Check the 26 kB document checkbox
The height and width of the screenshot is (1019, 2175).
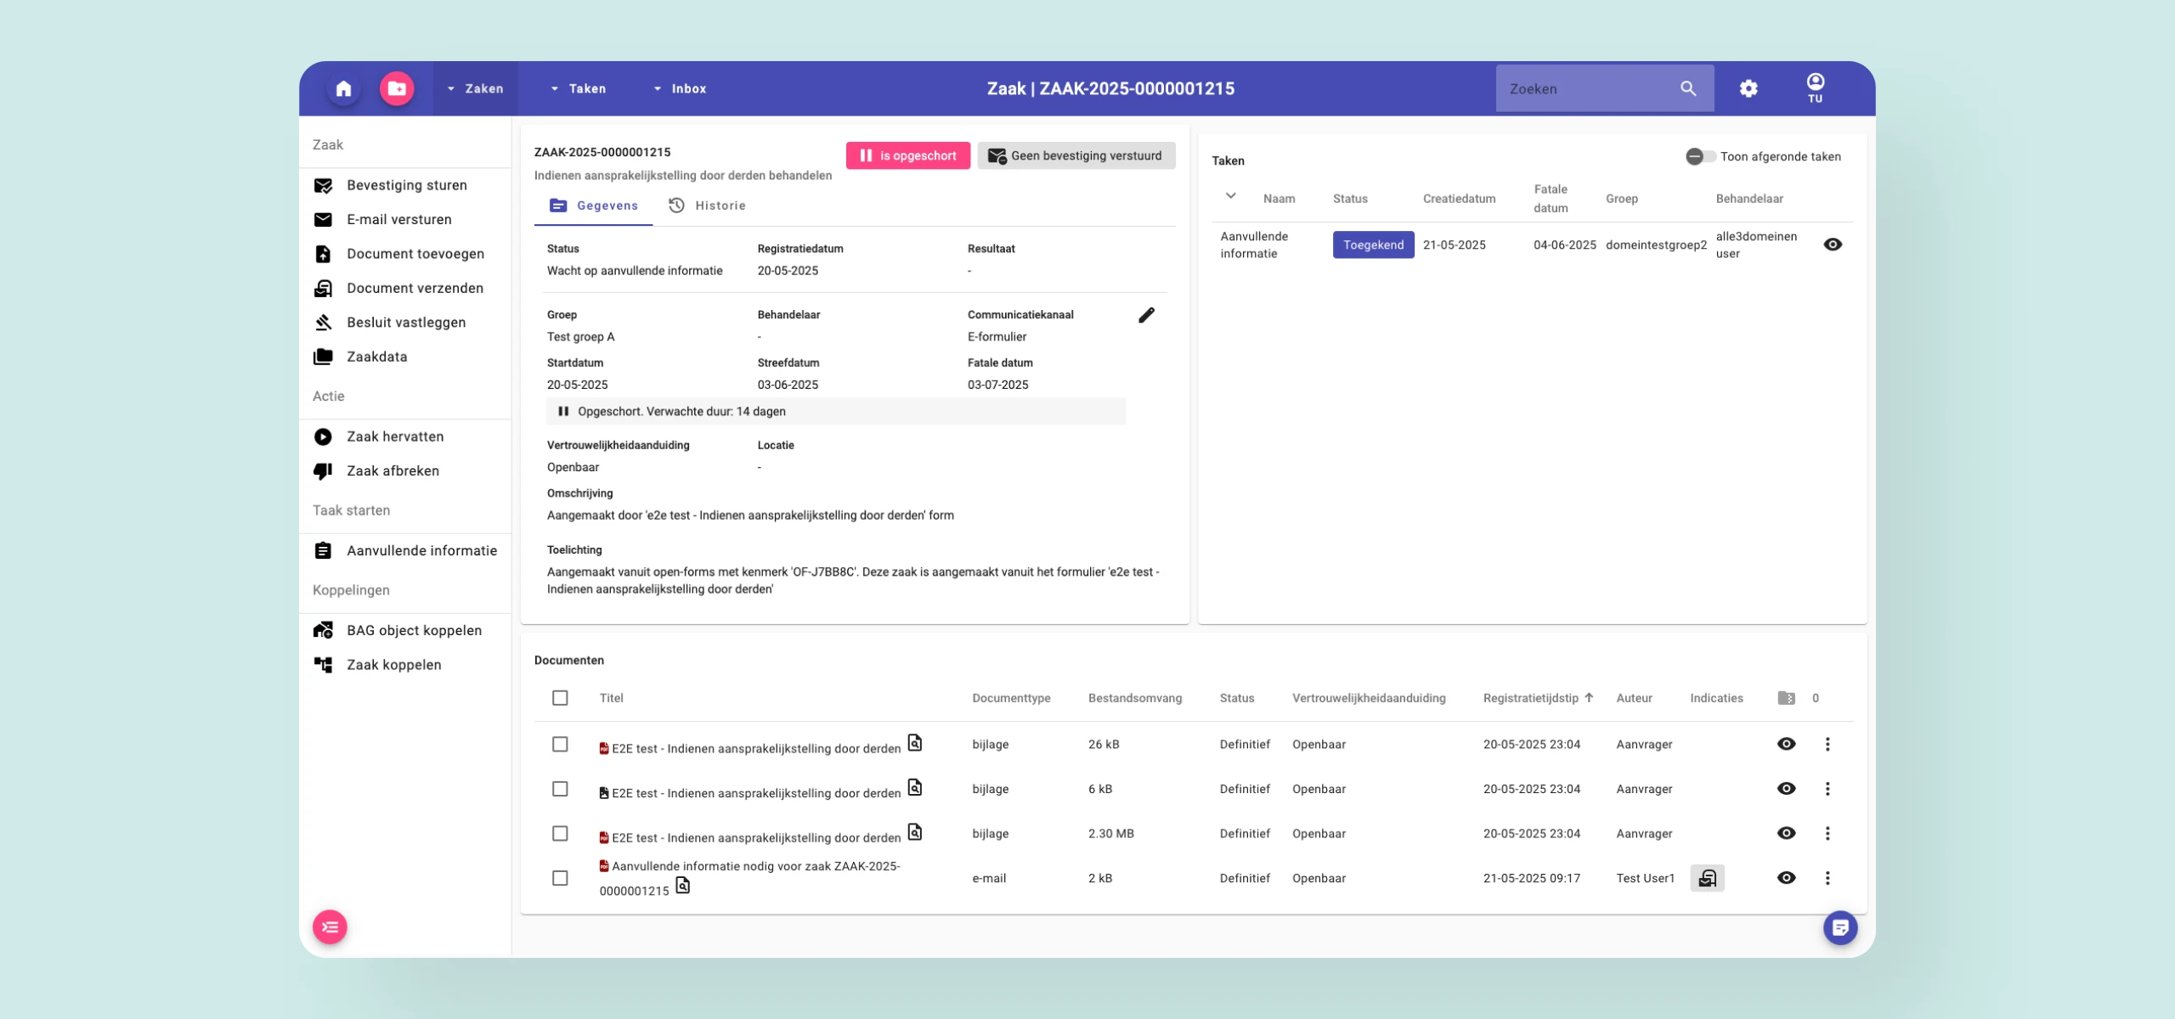pos(560,744)
